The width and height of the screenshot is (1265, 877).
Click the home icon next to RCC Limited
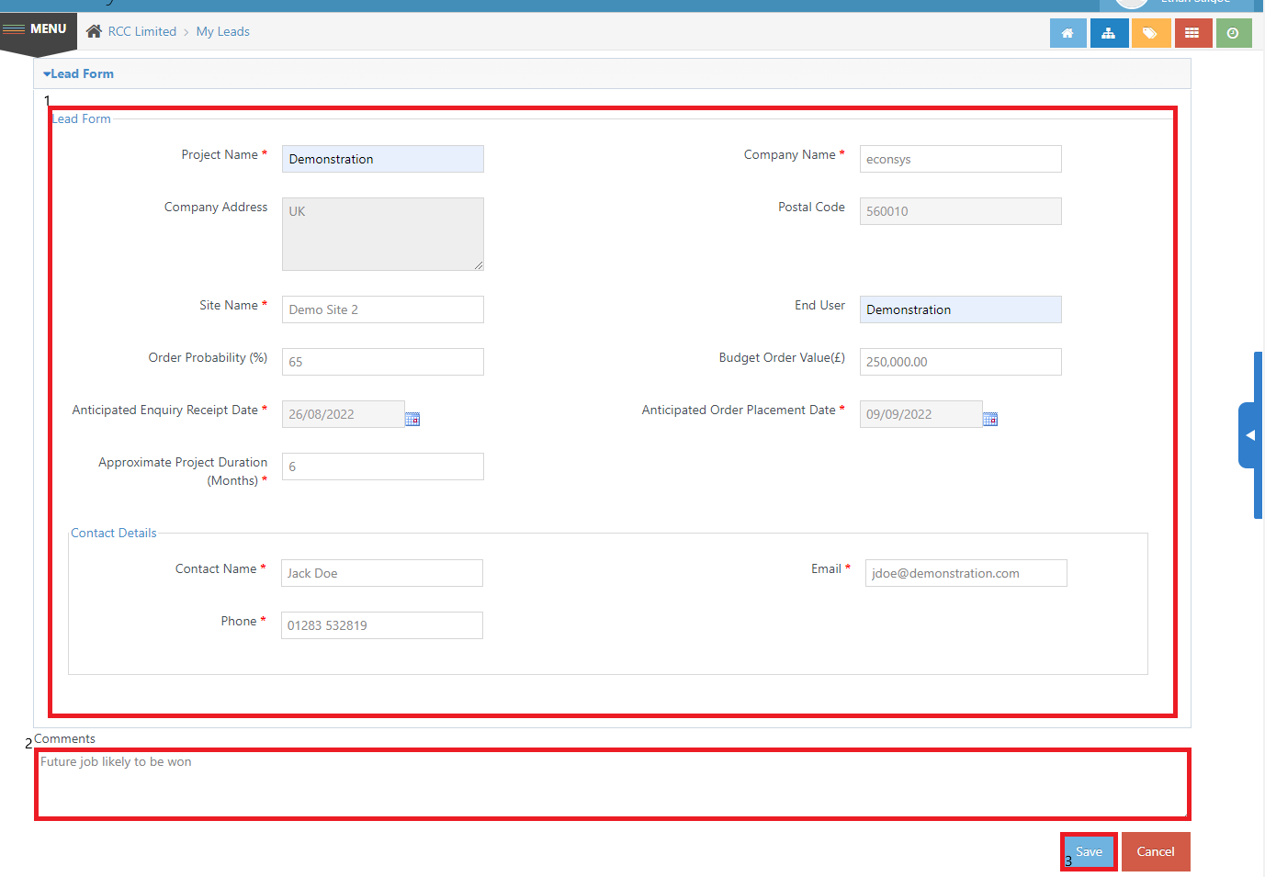(94, 31)
